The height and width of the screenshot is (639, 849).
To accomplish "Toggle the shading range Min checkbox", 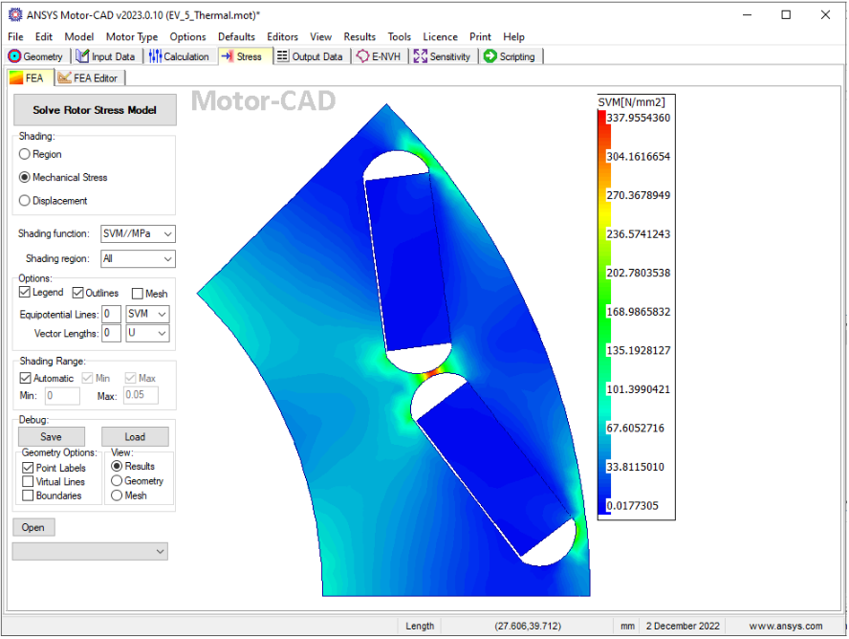I will pos(87,378).
